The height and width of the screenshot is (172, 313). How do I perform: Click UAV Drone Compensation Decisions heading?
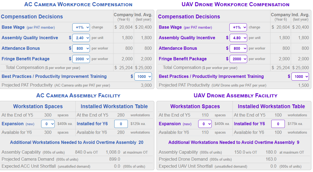189,16
